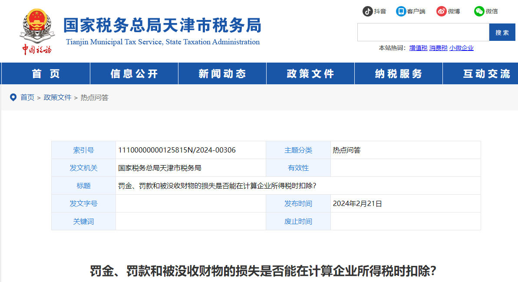518x282 pixels.
Task: Click the Douyin (抖音) icon
Action: (x=367, y=11)
